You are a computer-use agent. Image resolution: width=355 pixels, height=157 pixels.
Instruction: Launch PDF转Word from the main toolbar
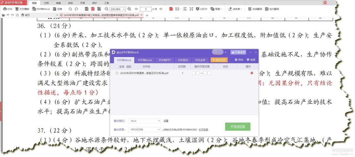click(x=41, y=9)
